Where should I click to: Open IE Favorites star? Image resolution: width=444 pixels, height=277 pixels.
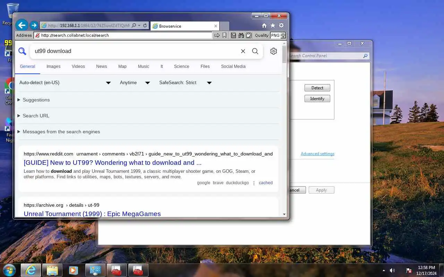pyautogui.click(x=273, y=26)
